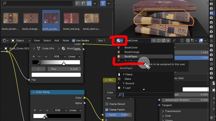
Task: Click the material user count 3
Action: pyautogui.click(x=154, y=41)
